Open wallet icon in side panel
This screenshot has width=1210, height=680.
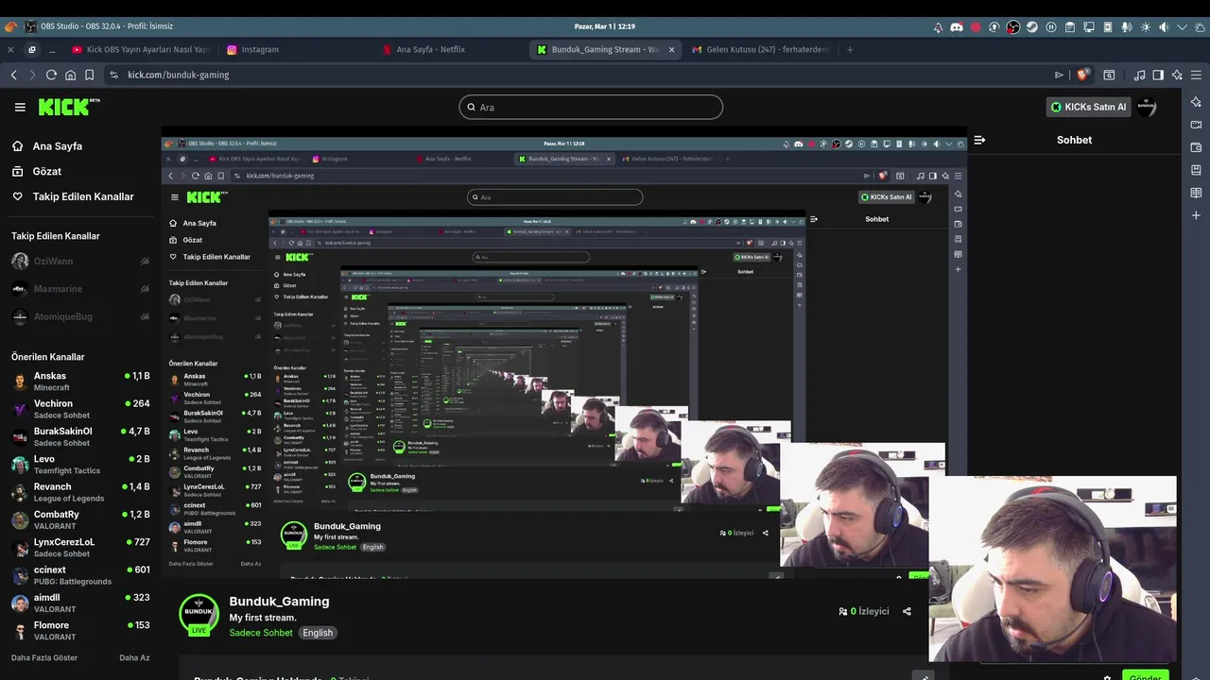1196,147
